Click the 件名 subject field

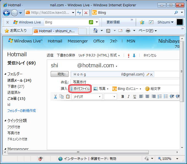point(125,82)
